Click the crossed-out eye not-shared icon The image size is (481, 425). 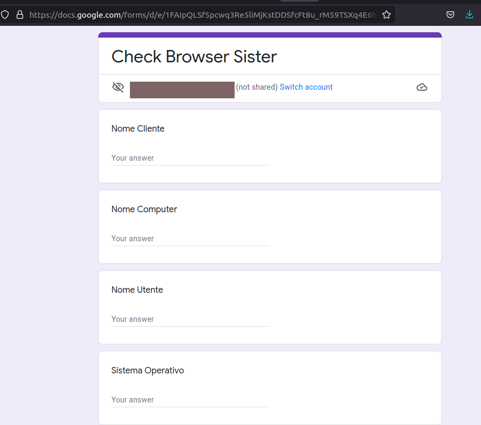pos(118,87)
